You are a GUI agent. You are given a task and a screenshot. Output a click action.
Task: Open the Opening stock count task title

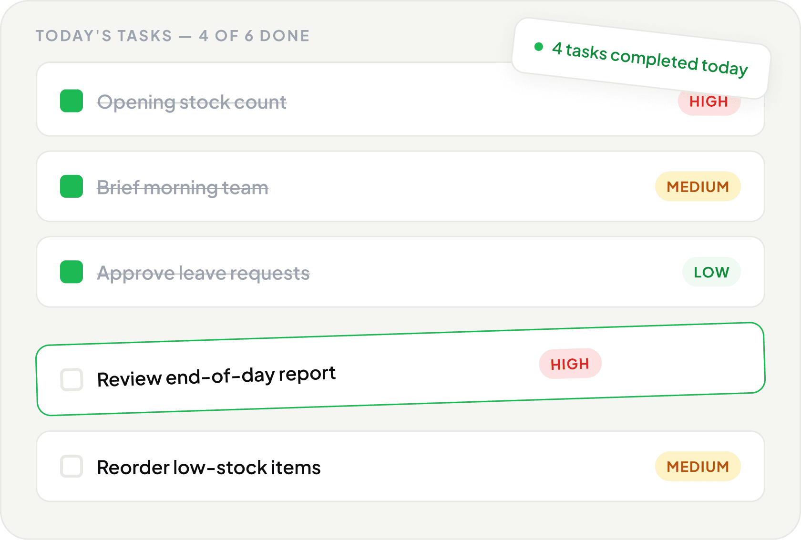pyautogui.click(x=192, y=102)
